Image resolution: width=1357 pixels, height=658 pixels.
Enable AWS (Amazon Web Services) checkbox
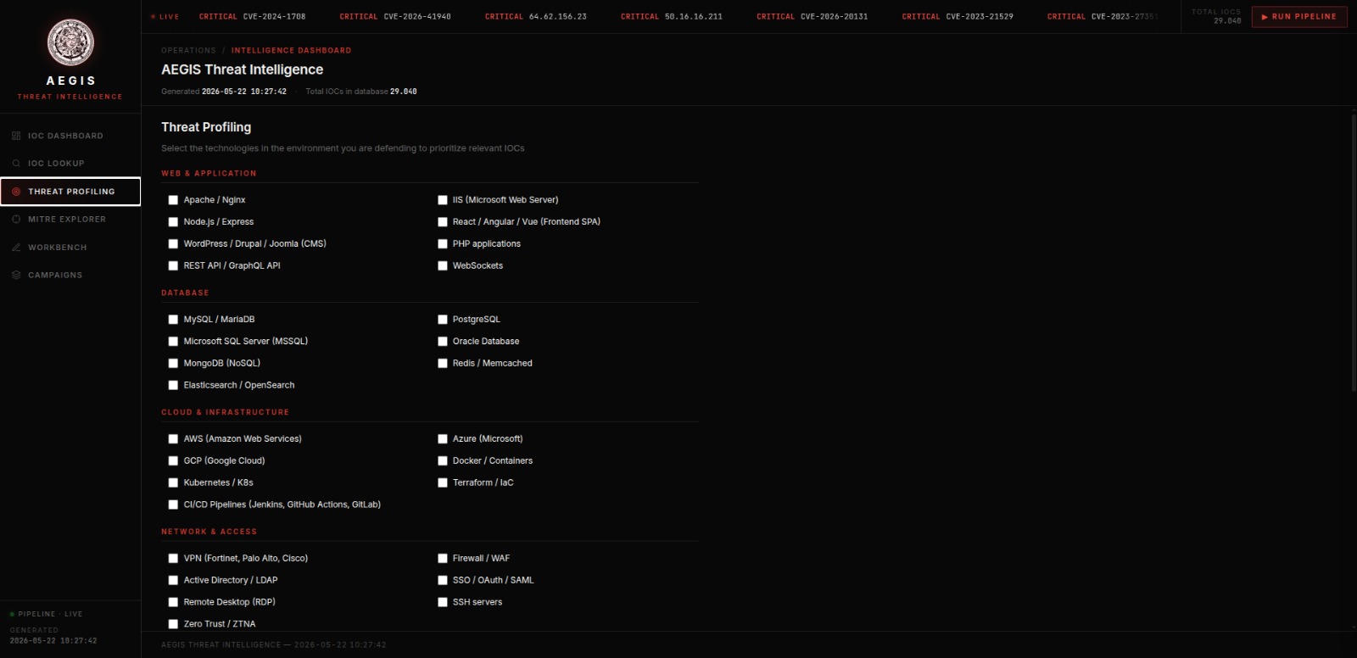(173, 439)
